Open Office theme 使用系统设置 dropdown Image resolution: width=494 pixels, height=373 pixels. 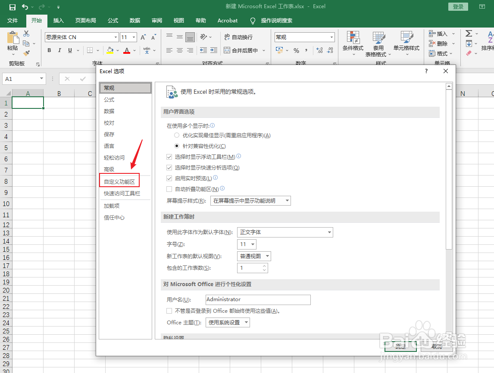click(x=228, y=322)
